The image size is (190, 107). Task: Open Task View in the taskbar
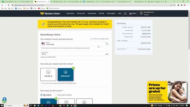[31, 106]
